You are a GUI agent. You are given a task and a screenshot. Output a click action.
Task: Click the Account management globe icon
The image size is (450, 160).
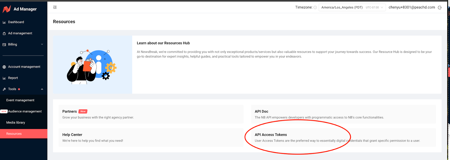(4, 67)
